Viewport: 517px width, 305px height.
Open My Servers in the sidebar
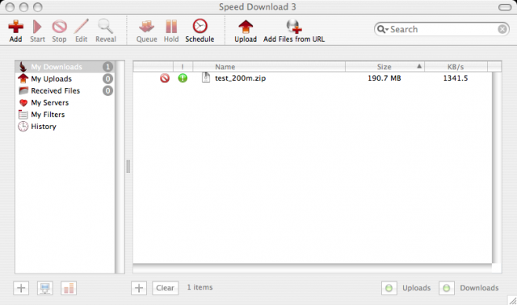pyautogui.click(x=65, y=102)
